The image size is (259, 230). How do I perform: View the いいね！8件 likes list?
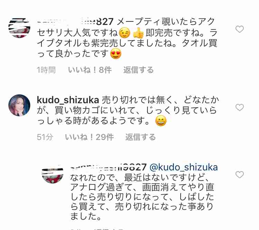tap(90, 70)
